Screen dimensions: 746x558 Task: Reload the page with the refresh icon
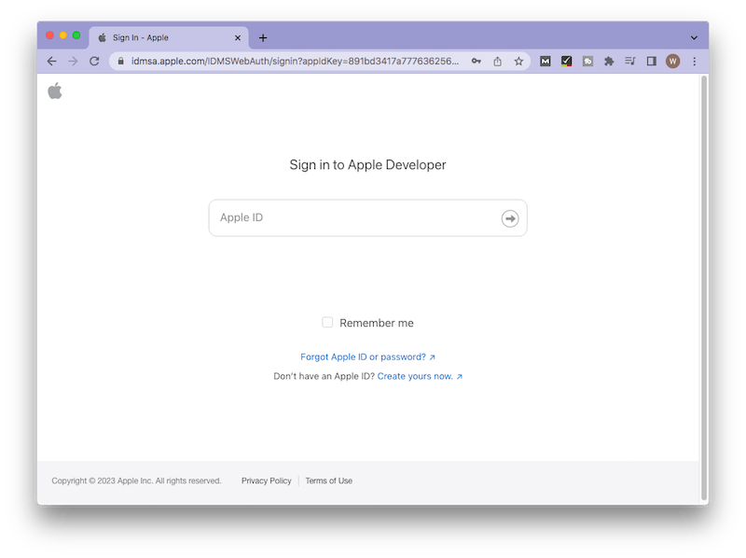click(94, 61)
